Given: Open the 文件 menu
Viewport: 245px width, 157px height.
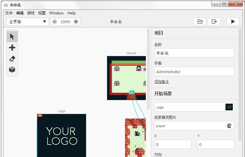Looking at the screenshot, I should click(x=9, y=13).
